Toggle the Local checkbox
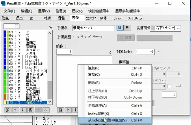The height and width of the screenshot is (125, 191). coord(169,86)
